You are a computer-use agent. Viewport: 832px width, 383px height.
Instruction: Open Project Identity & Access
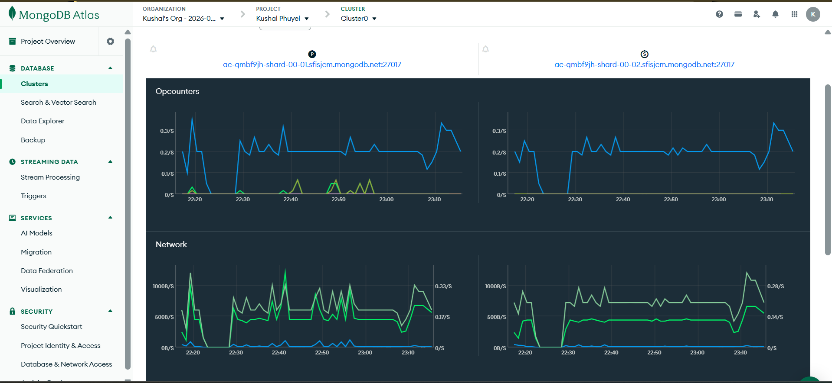(61, 346)
